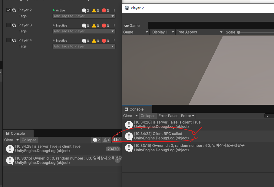Click the Game view viewport
Screen dimensions: 274x187
[x=198, y=70]
